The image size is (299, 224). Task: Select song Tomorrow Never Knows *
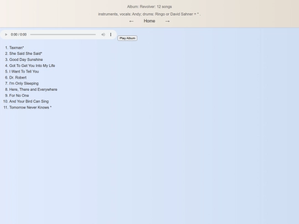click(x=30, y=107)
